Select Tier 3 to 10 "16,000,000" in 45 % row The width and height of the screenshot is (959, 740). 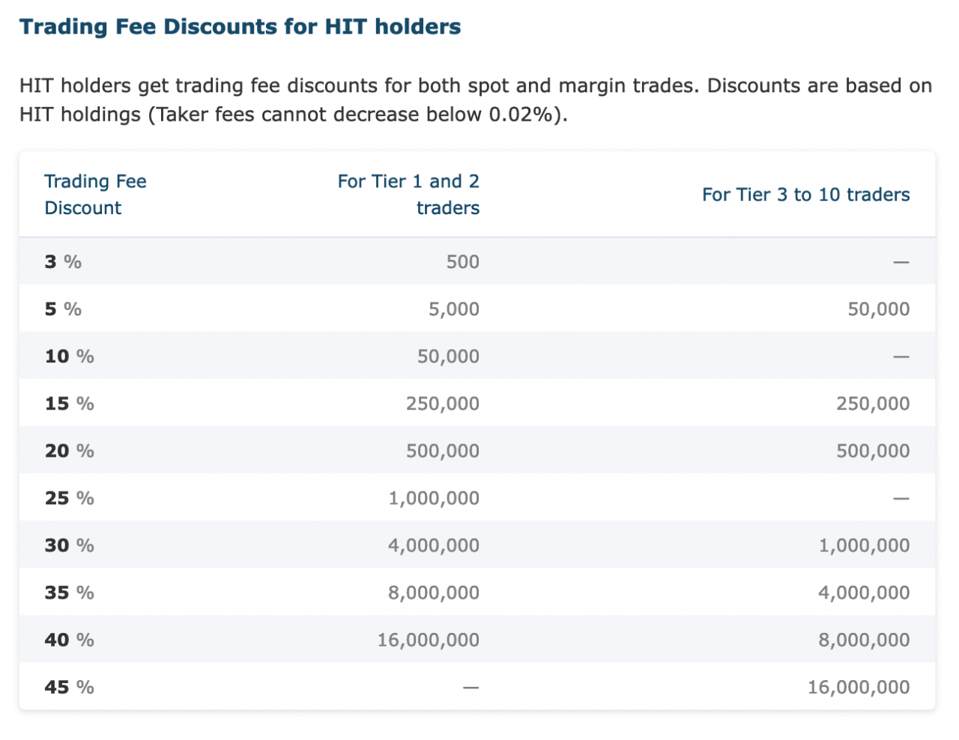pyautogui.click(x=859, y=686)
